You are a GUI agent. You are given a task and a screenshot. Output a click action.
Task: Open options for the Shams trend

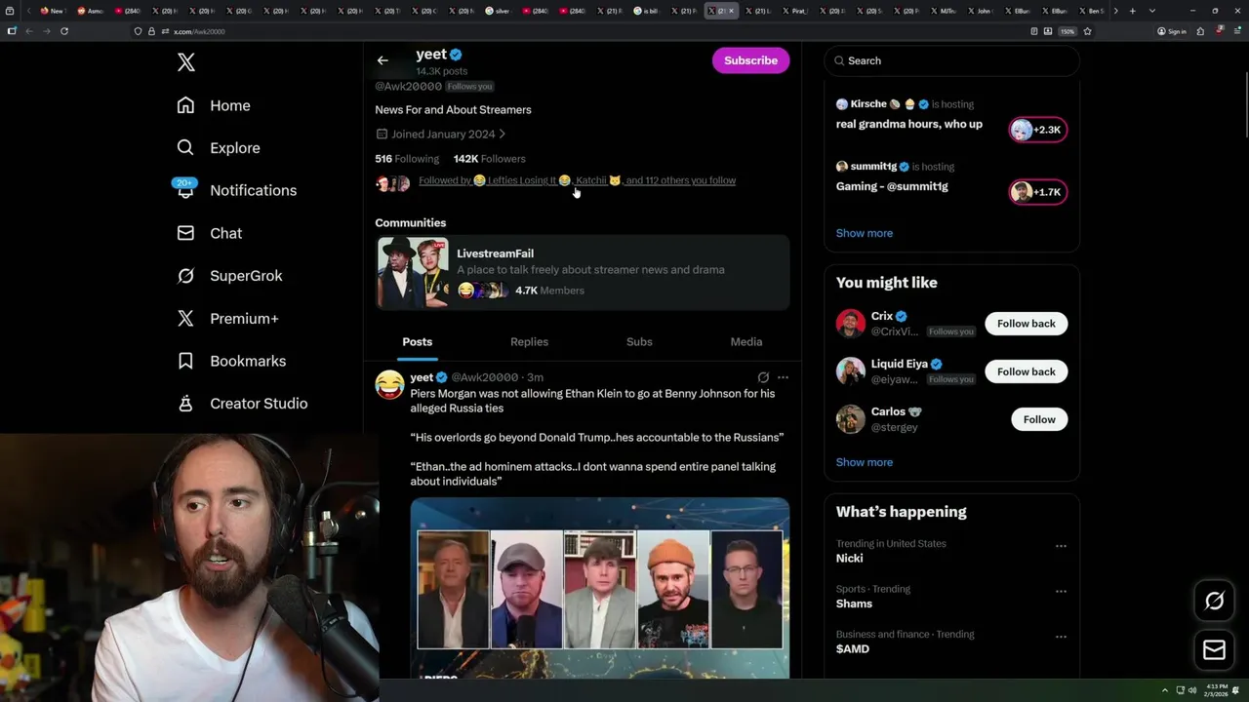pyautogui.click(x=1061, y=592)
